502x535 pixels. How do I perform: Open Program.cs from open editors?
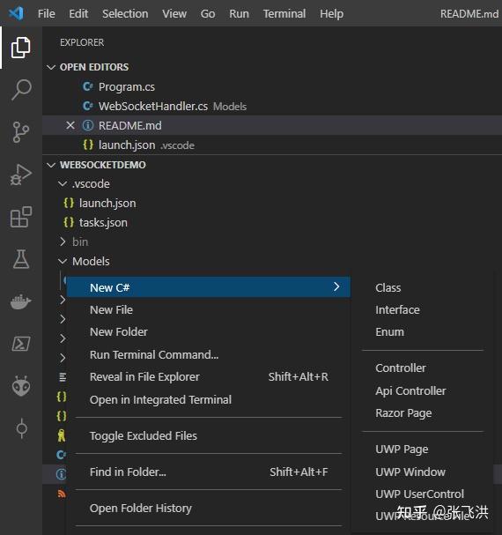click(127, 87)
